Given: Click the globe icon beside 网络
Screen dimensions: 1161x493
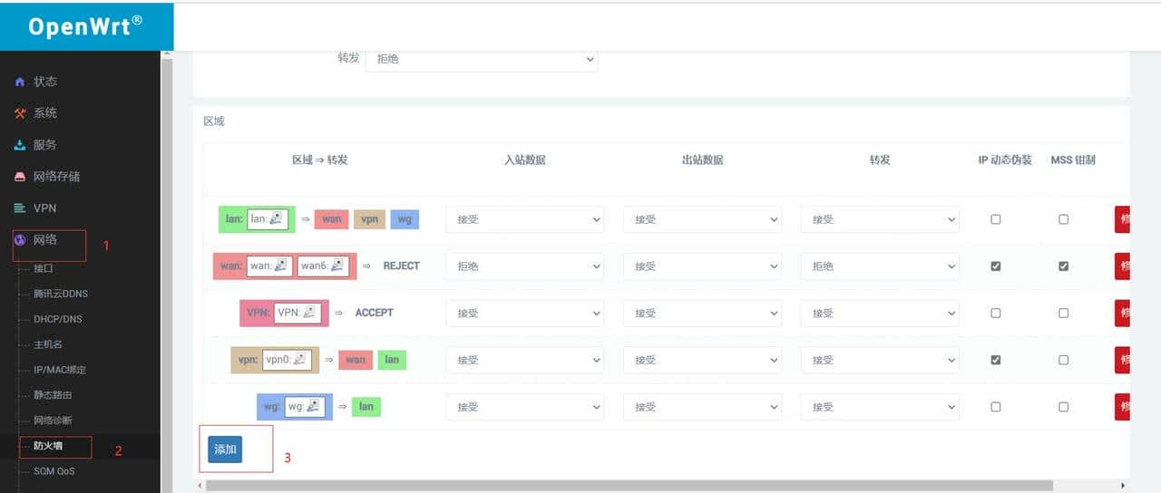Looking at the screenshot, I should [x=20, y=240].
